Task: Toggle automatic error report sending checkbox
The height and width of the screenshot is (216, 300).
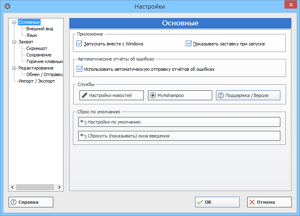Action: click(x=80, y=69)
